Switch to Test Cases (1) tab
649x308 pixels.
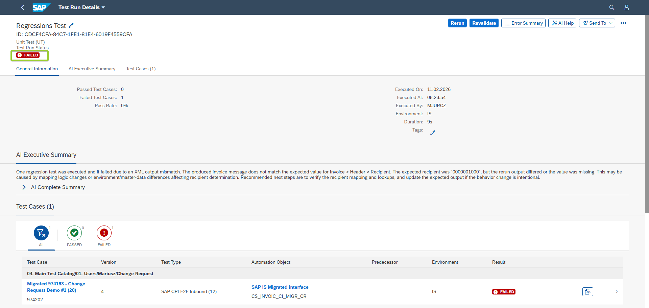141,69
